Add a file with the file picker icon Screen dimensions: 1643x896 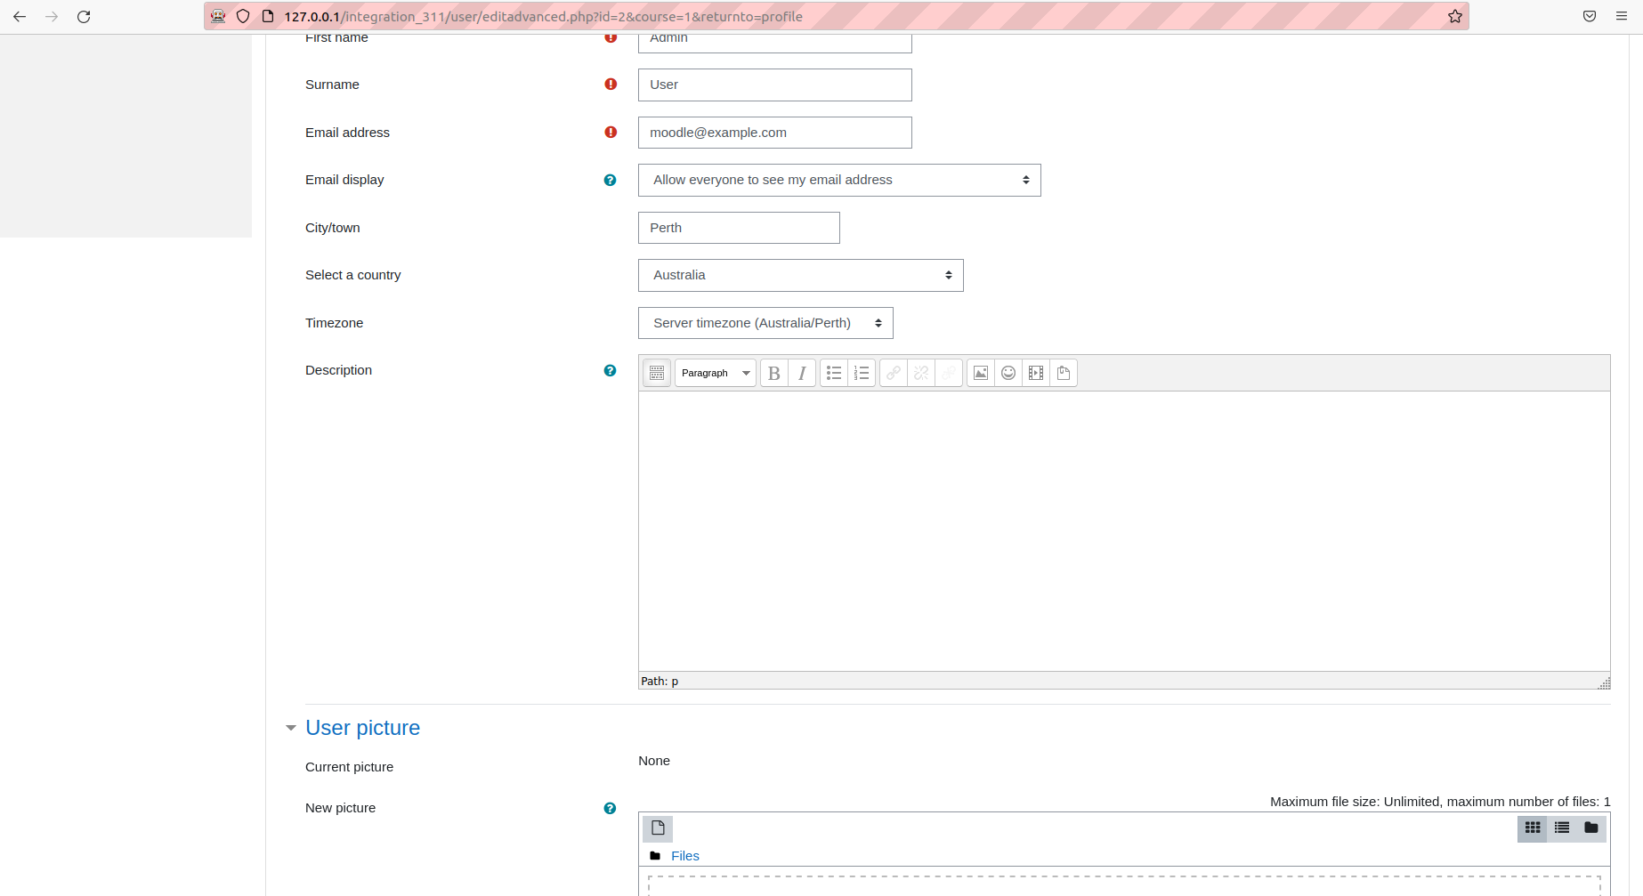click(x=658, y=828)
